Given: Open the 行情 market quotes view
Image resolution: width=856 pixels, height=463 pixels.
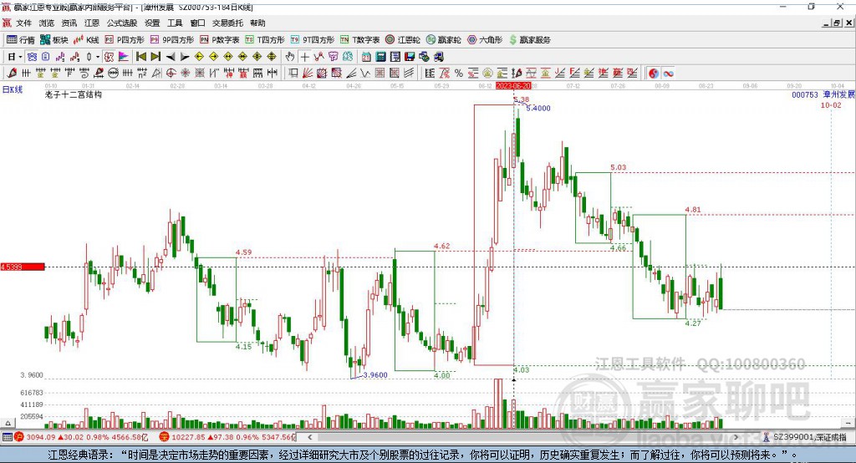Looking at the screenshot, I should coord(21,40).
